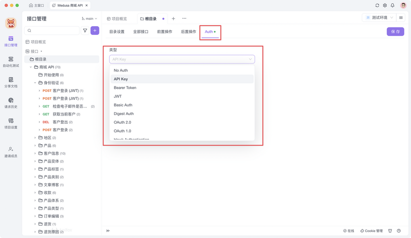
Task: Click the 保存 button
Action: (x=395, y=31)
